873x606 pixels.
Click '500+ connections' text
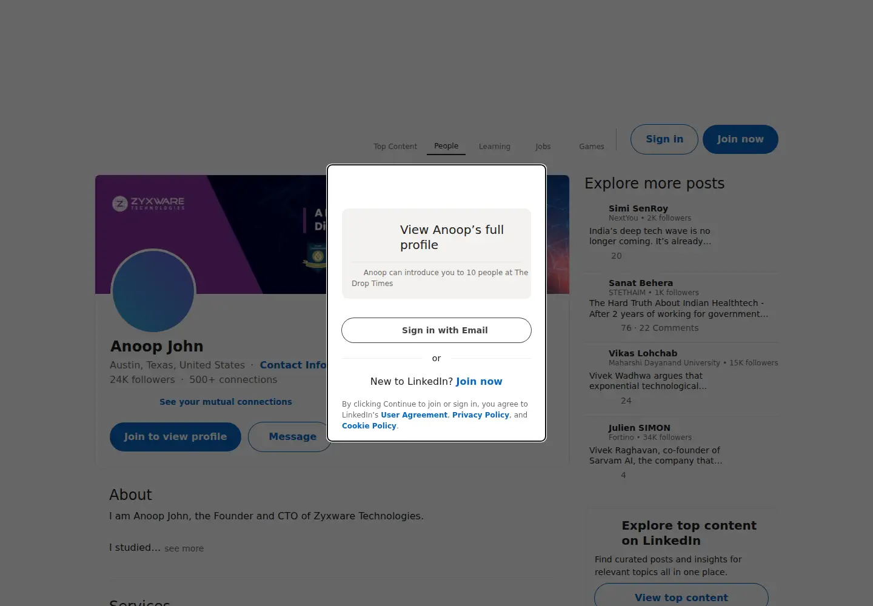(233, 380)
